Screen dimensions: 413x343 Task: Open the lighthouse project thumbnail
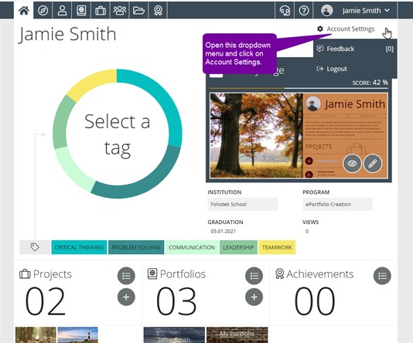click(77, 335)
